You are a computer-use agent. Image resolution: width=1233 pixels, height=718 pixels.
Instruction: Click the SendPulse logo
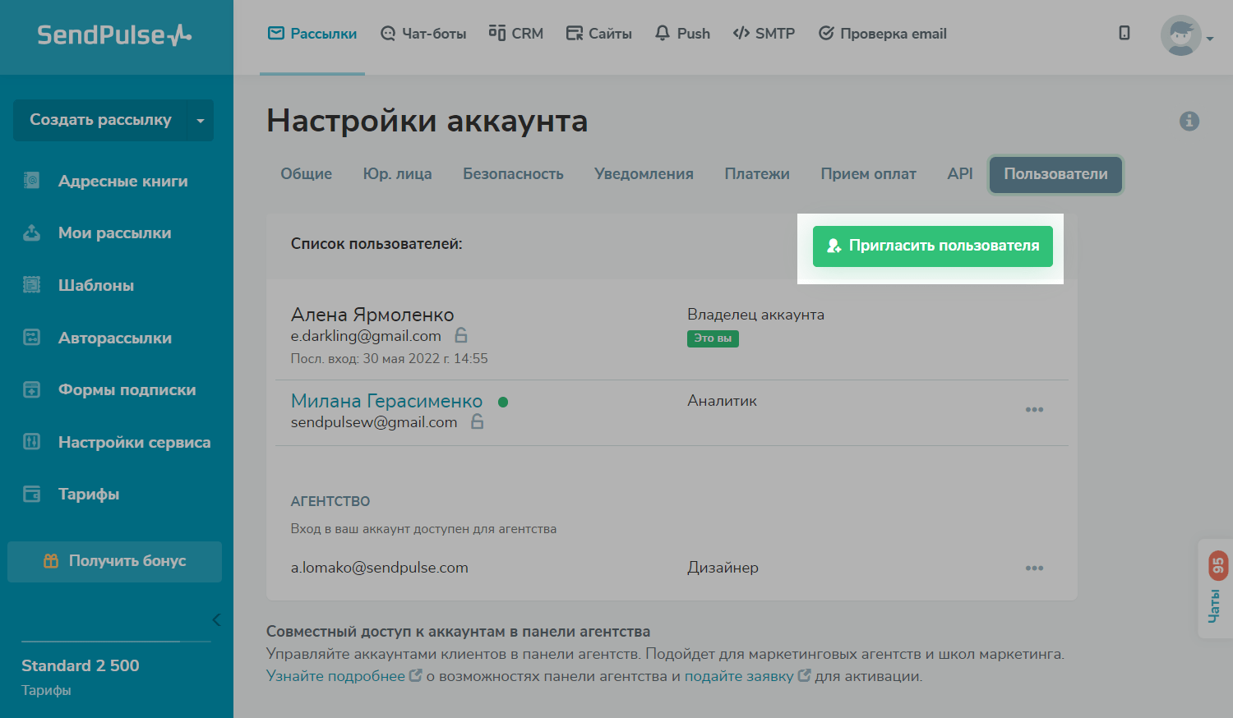tap(114, 35)
